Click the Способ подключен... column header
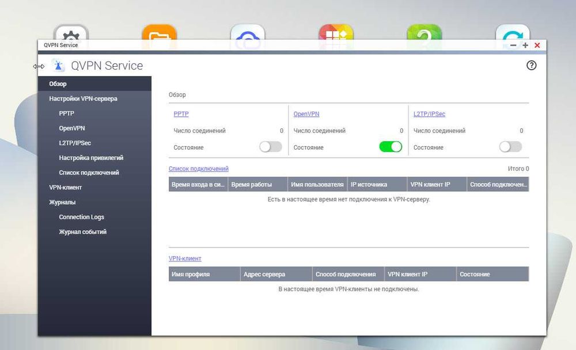Viewport: 576px width, 350px height. [x=498, y=184]
